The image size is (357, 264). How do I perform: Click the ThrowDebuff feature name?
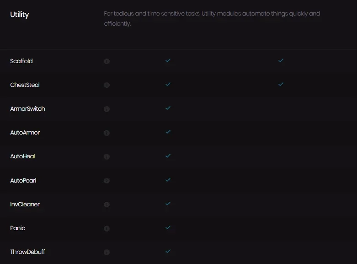pyautogui.click(x=27, y=252)
